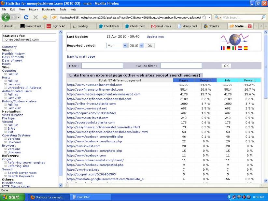Open Referring search engines in sidebar

26,163
